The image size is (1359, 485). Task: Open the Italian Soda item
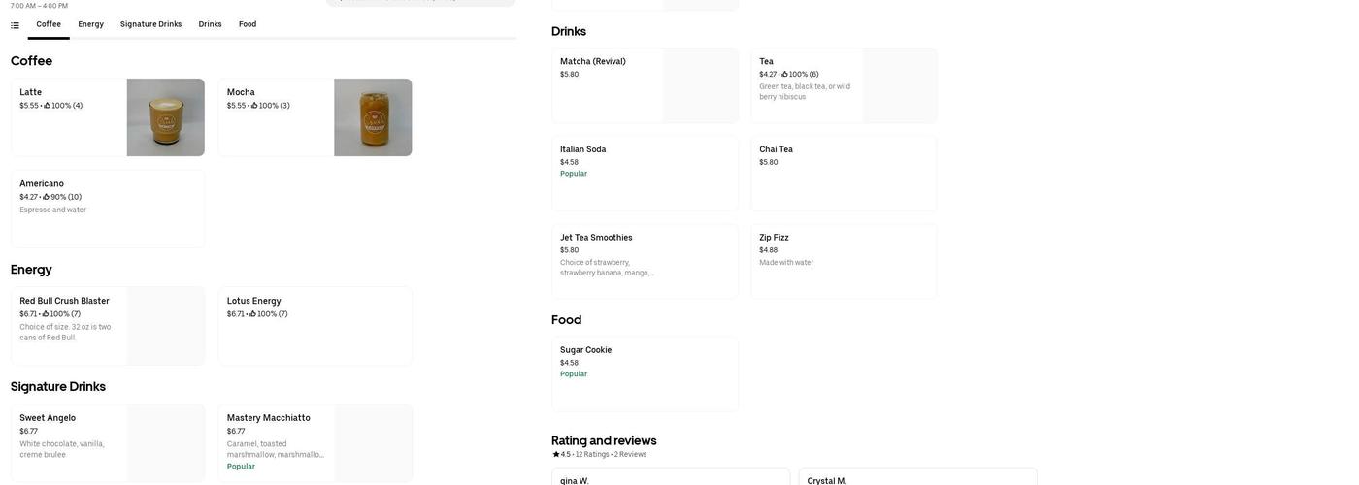[645, 173]
